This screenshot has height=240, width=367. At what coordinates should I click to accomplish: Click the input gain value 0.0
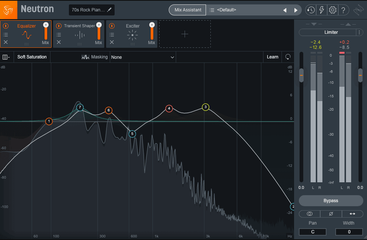tap(301, 187)
